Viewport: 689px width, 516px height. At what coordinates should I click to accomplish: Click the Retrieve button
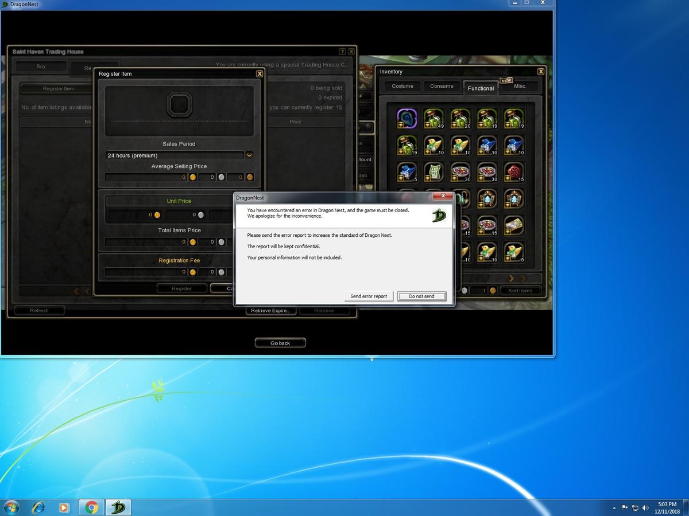[324, 310]
